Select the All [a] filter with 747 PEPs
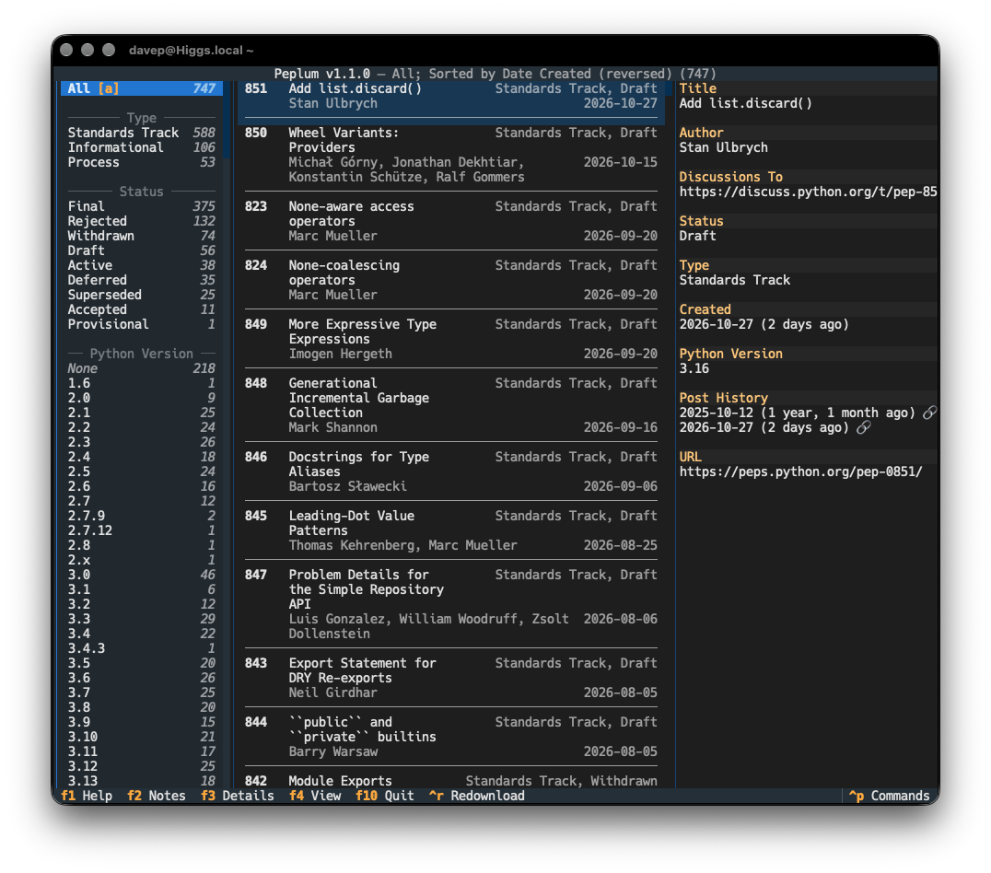Image resolution: width=991 pixels, height=873 pixels. (x=142, y=88)
